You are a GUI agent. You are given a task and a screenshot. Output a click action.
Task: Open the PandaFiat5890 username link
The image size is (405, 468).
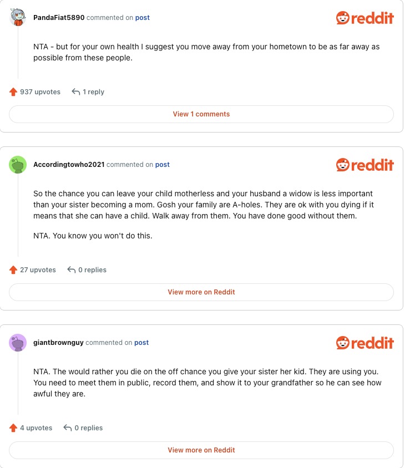pyautogui.click(x=59, y=18)
